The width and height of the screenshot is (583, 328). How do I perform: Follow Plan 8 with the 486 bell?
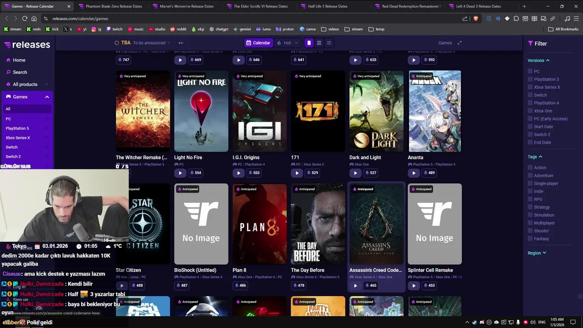tap(240, 286)
